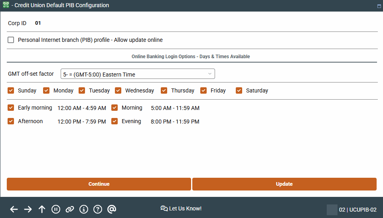Uncheck the Sunday checkbox
The height and width of the screenshot is (218, 383).
point(11,90)
